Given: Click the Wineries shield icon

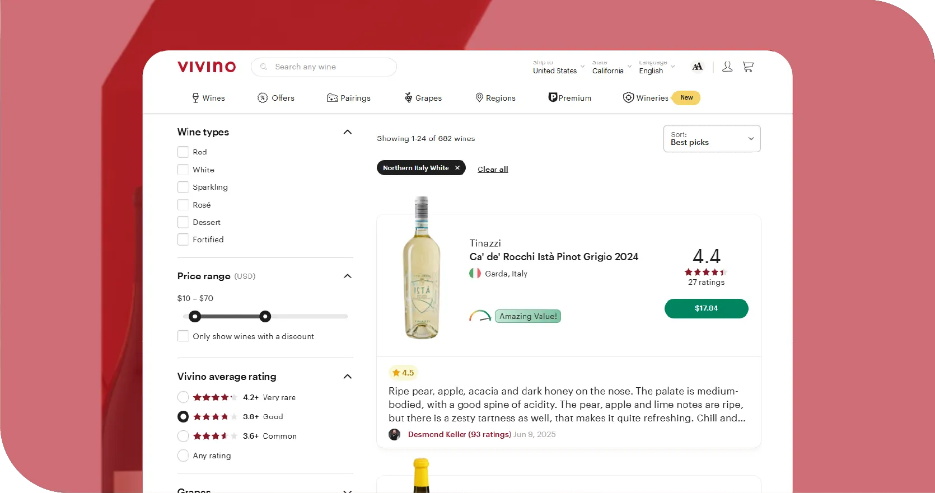Looking at the screenshot, I should click(x=628, y=97).
